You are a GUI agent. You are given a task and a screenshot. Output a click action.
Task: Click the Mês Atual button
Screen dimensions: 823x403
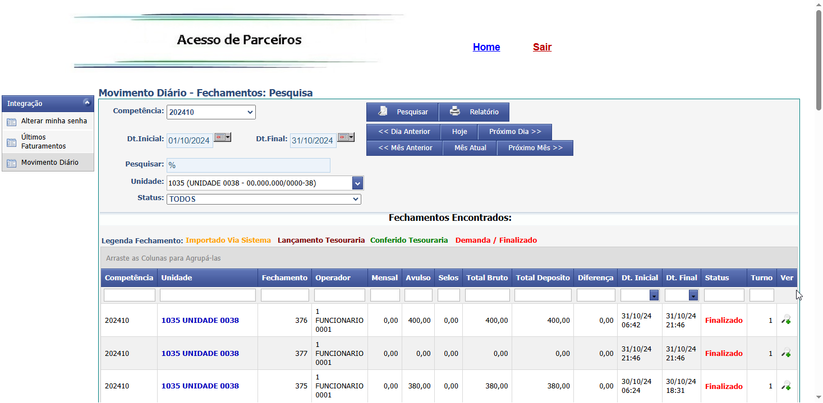coord(470,148)
